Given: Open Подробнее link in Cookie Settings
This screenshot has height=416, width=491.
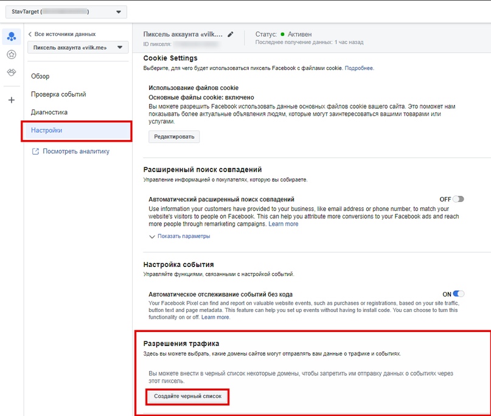Looking at the screenshot, I should tap(359, 68).
